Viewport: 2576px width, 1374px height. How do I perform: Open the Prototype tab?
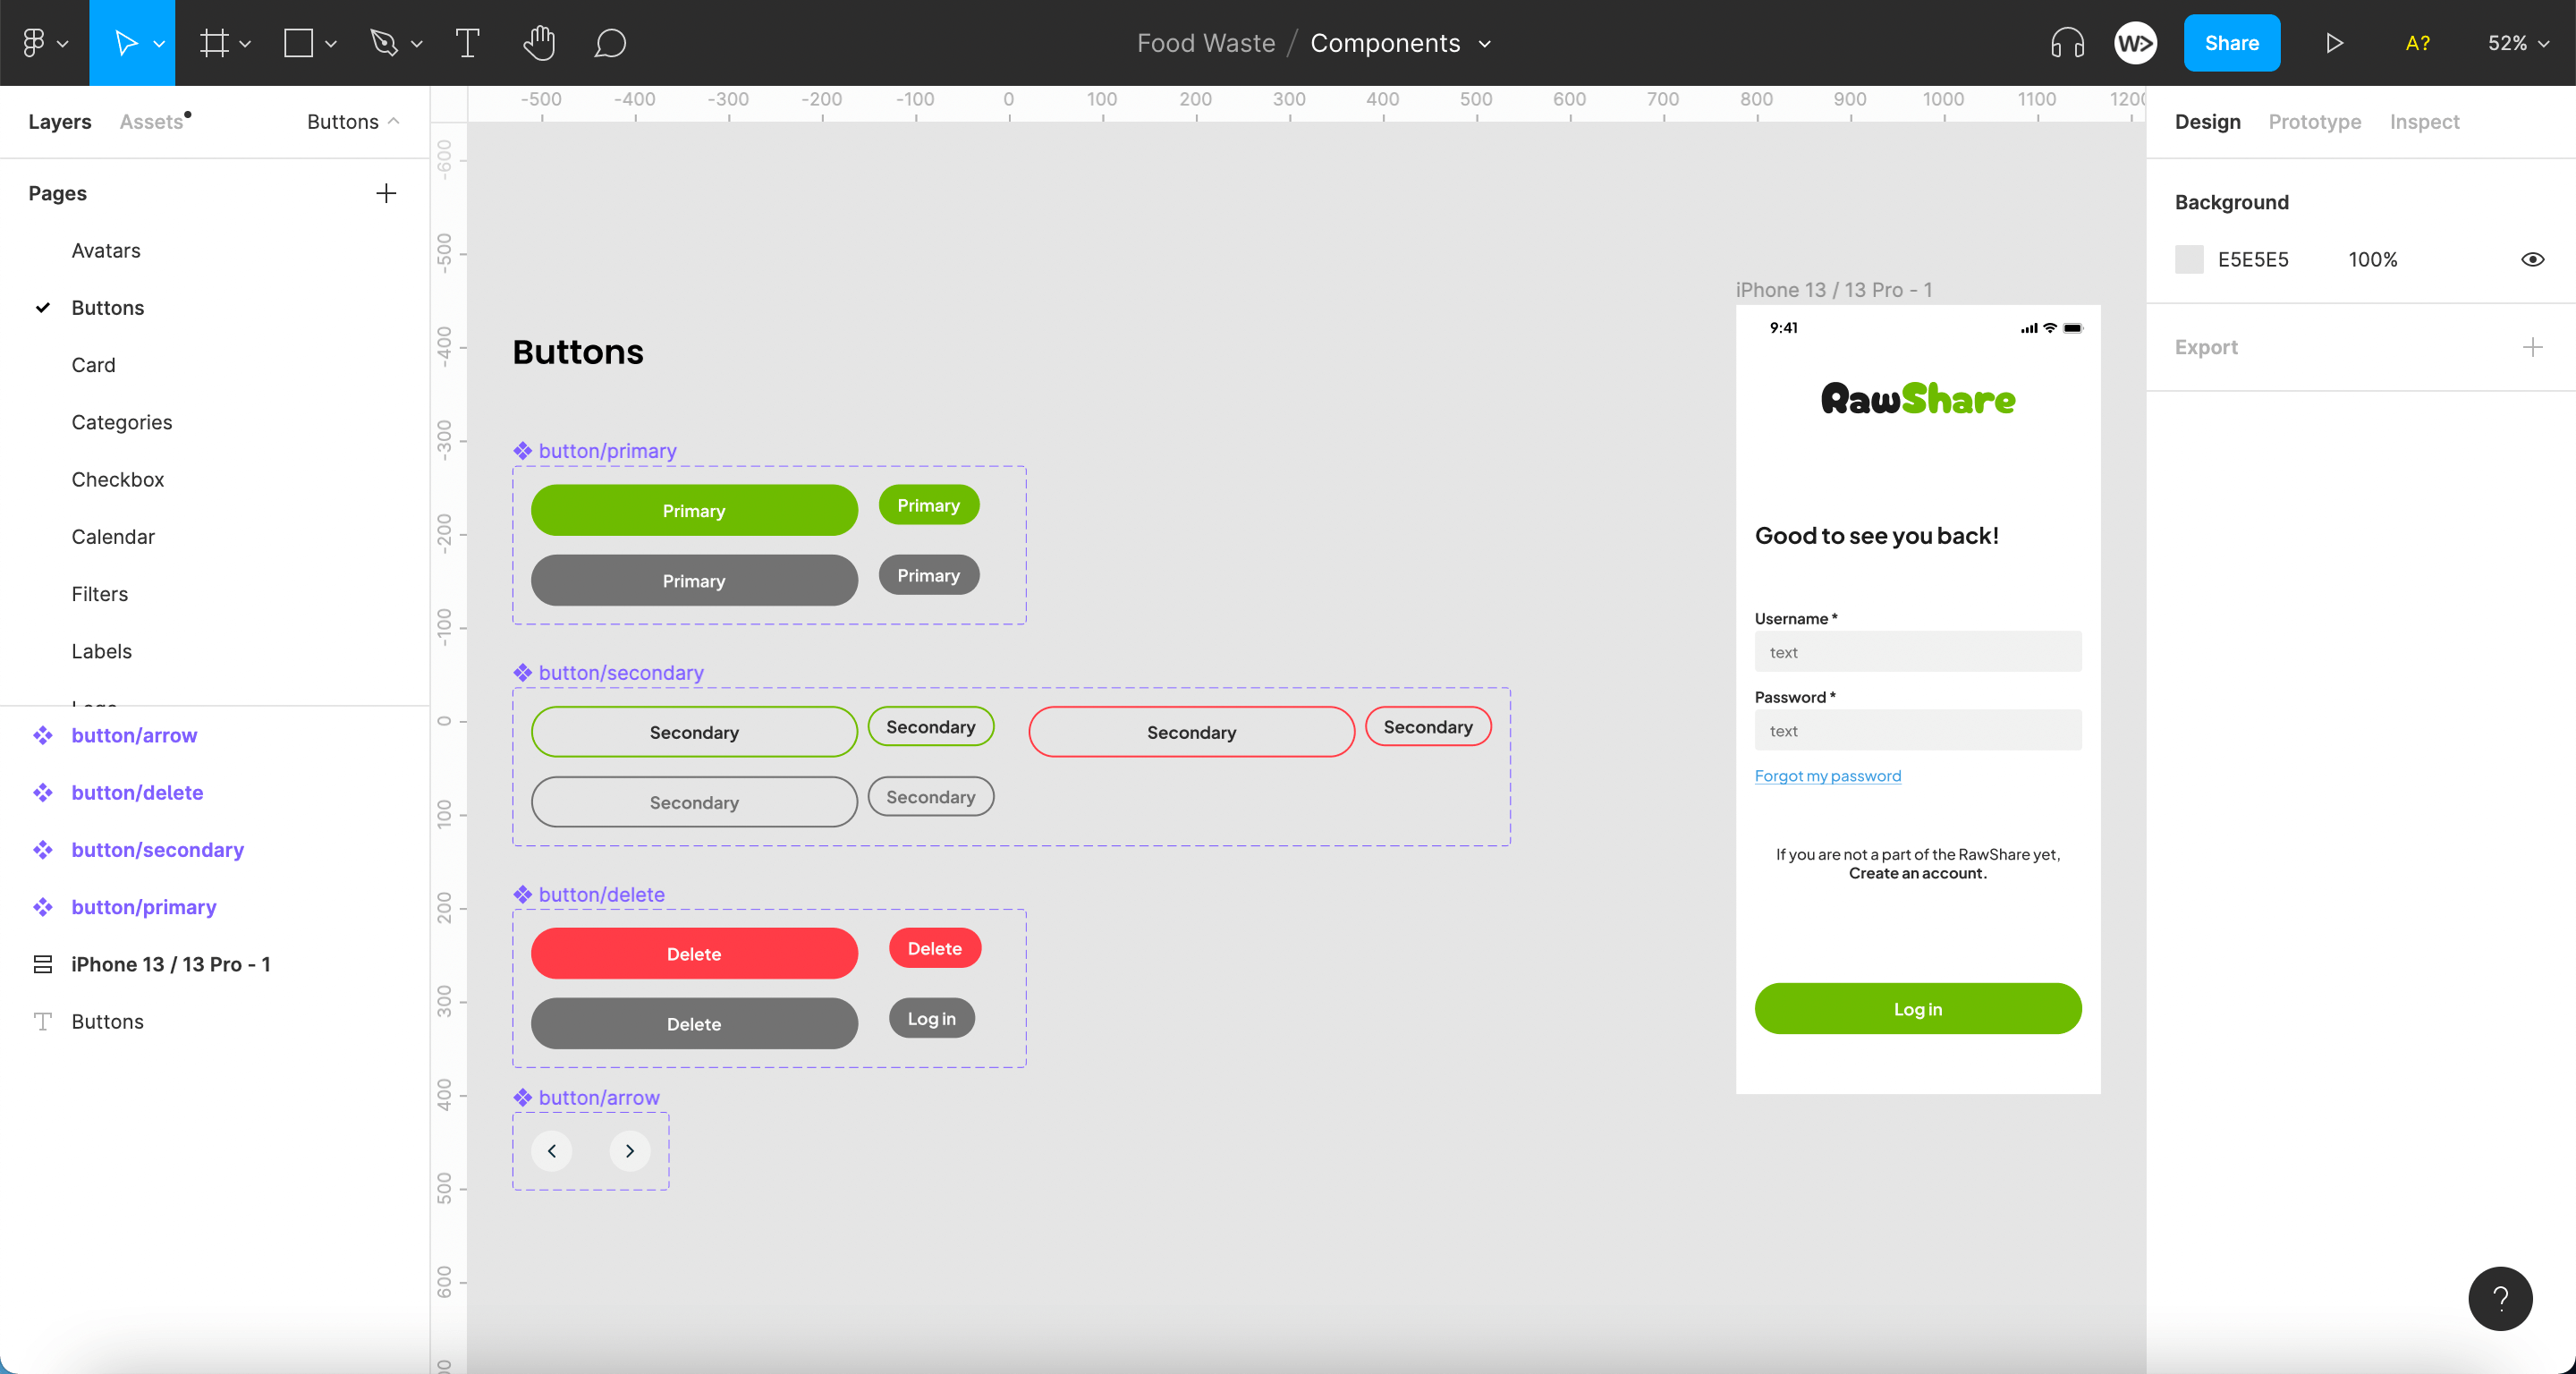click(2314, 121)
